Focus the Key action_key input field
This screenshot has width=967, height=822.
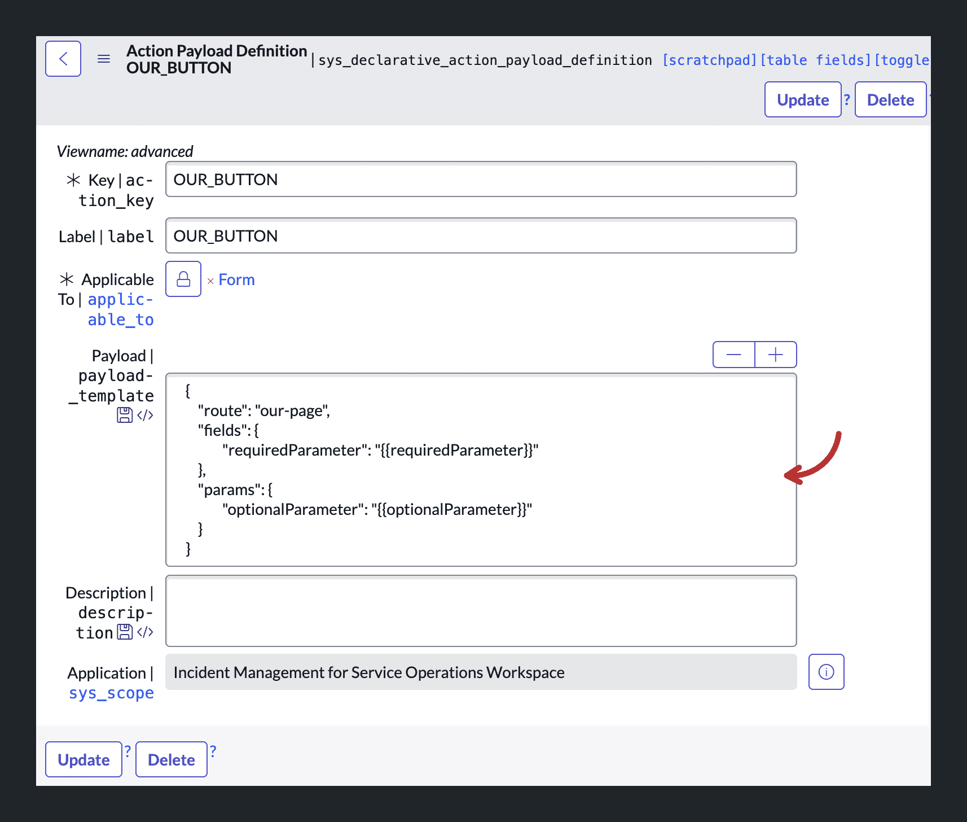(481, 179)
